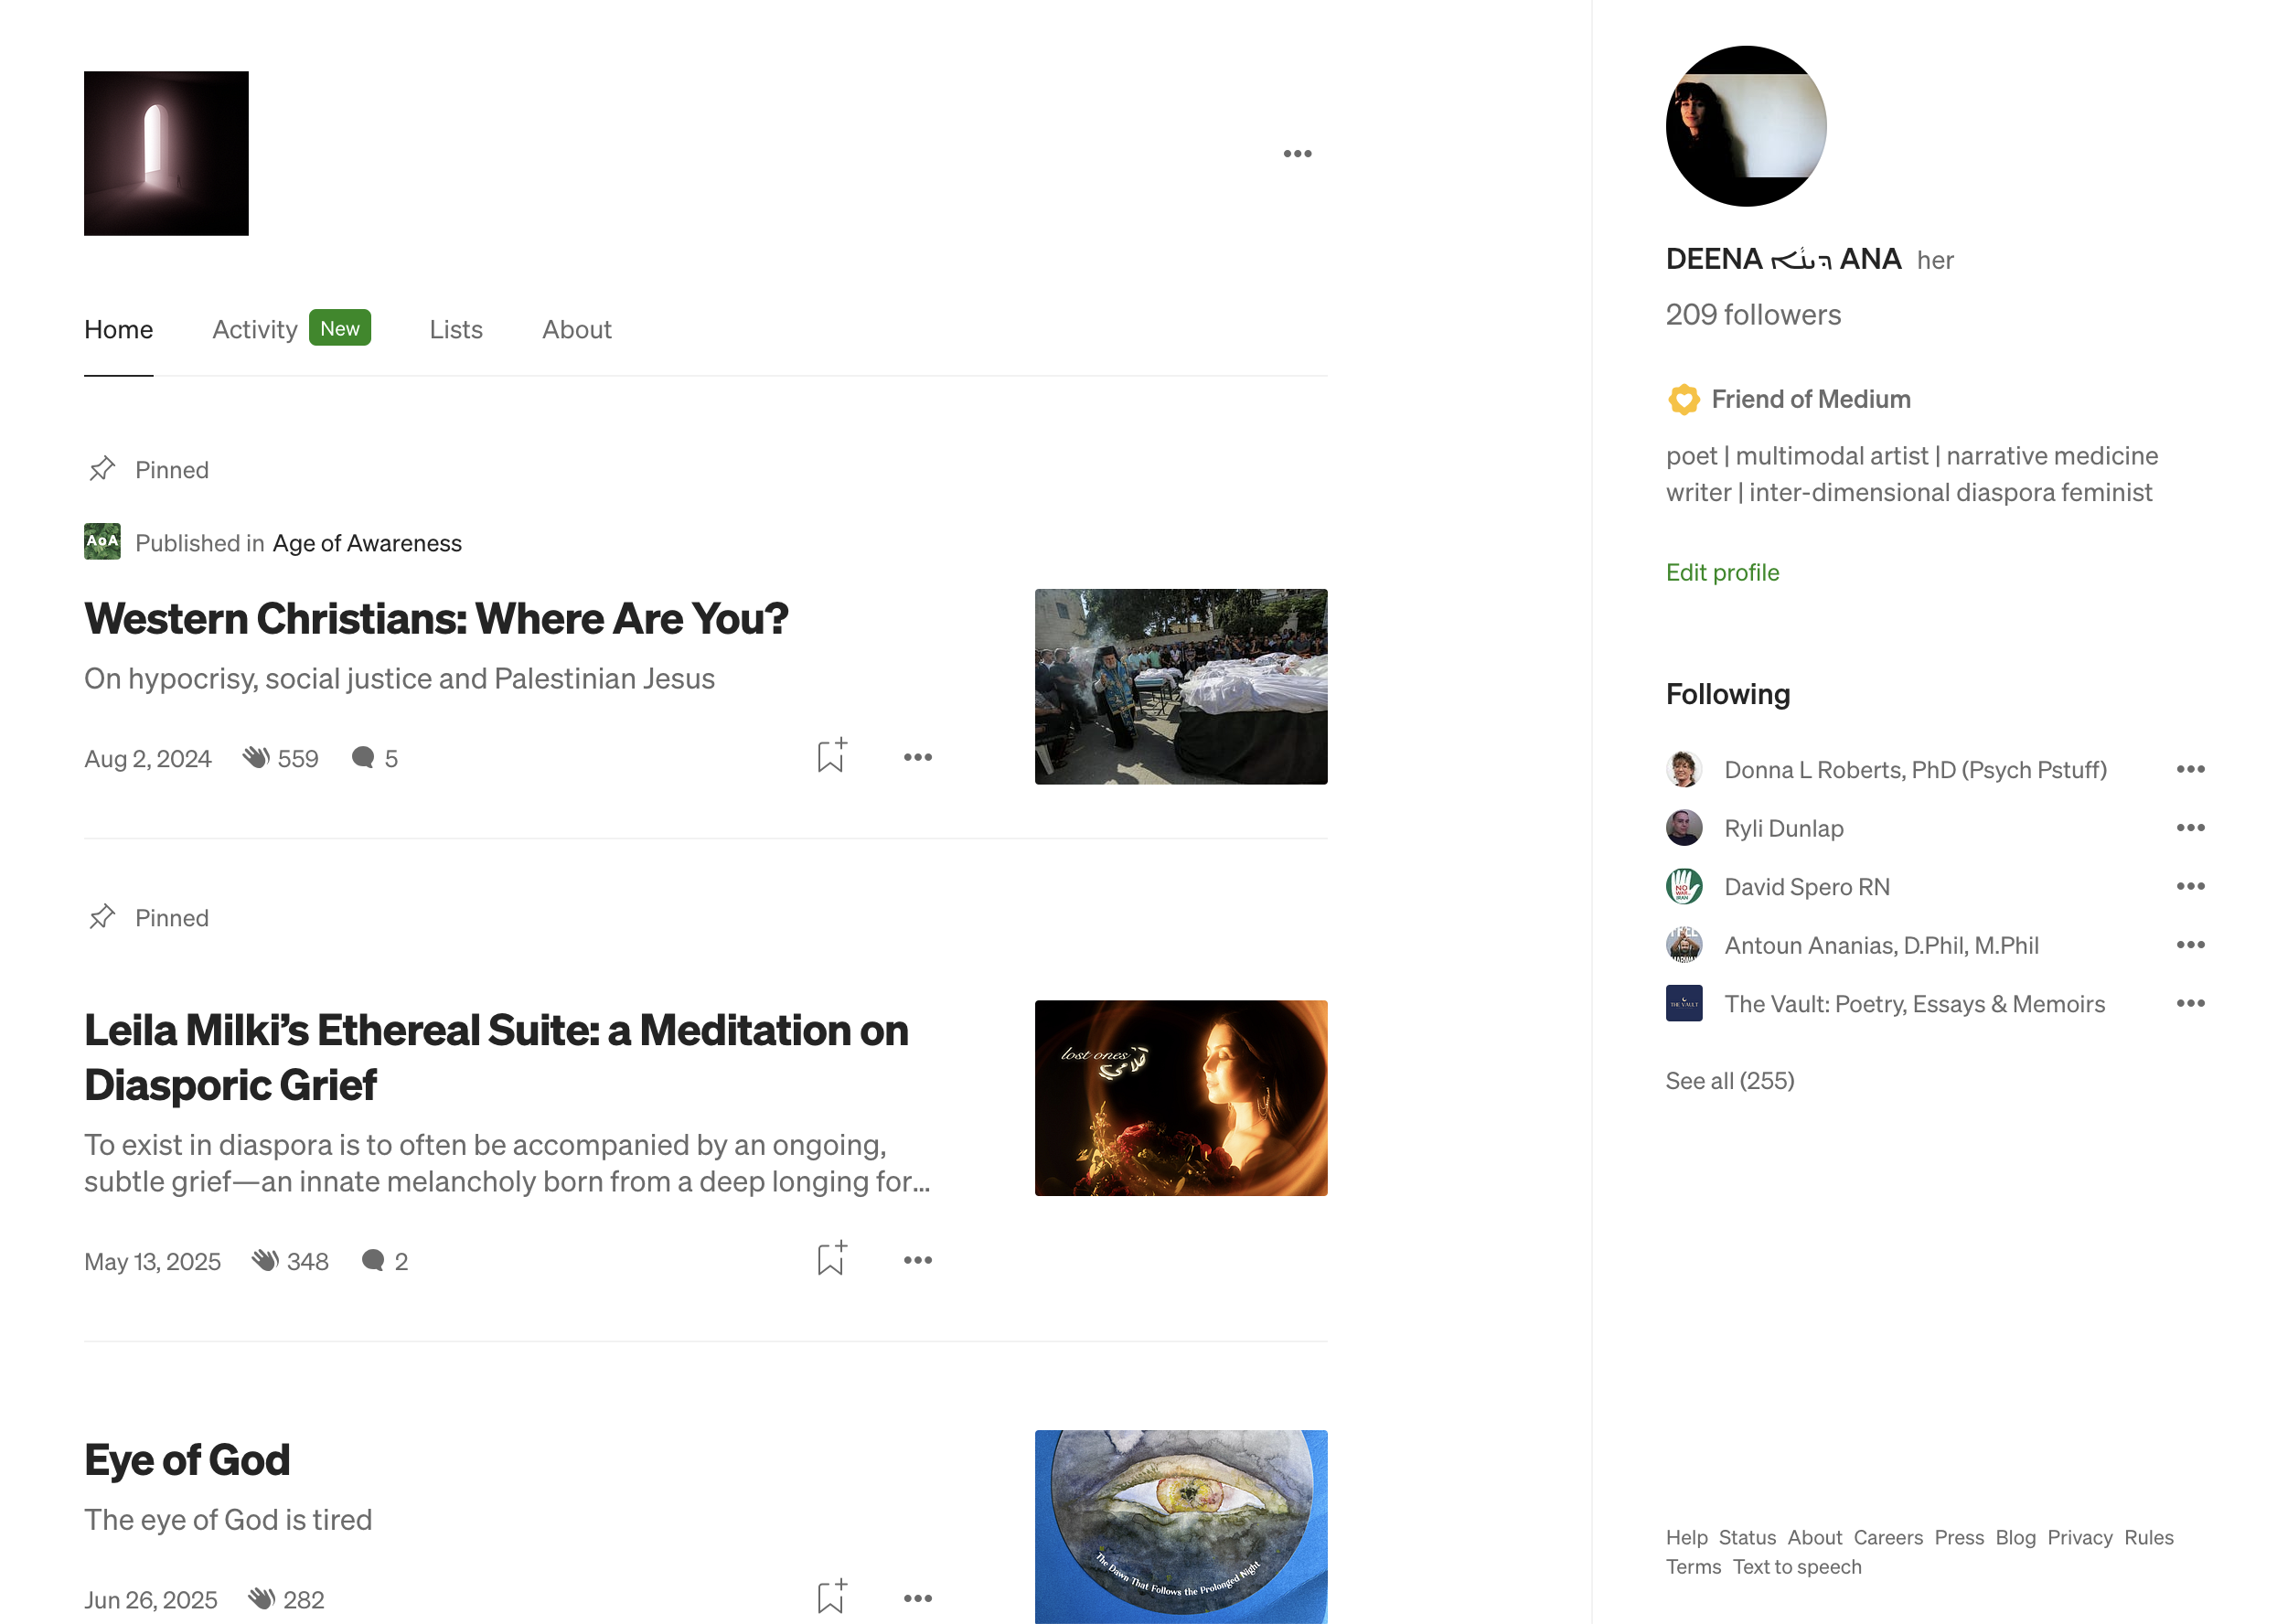Open Age of Awareness publication icon
This screenshot has height=1624, width=2277.
click(102, 542)
